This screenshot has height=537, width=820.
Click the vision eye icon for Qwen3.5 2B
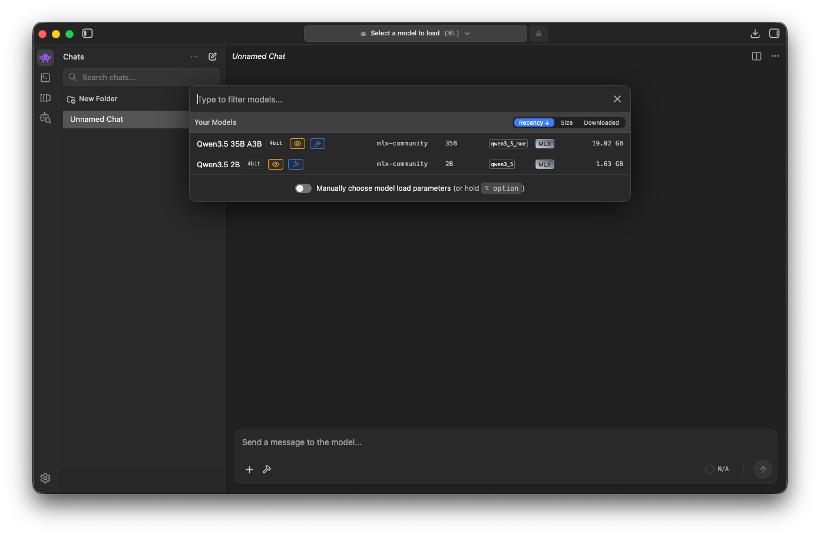275,164
